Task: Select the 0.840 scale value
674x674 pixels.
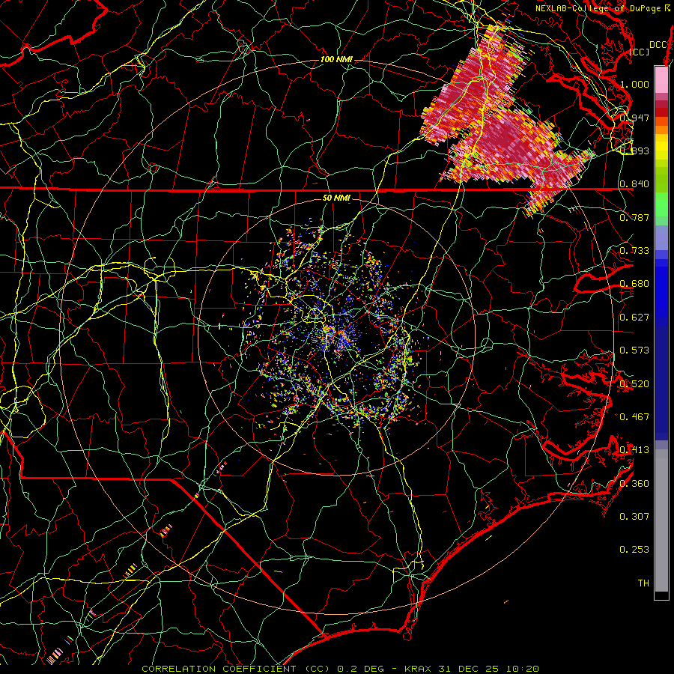Action: coord(634,184)
